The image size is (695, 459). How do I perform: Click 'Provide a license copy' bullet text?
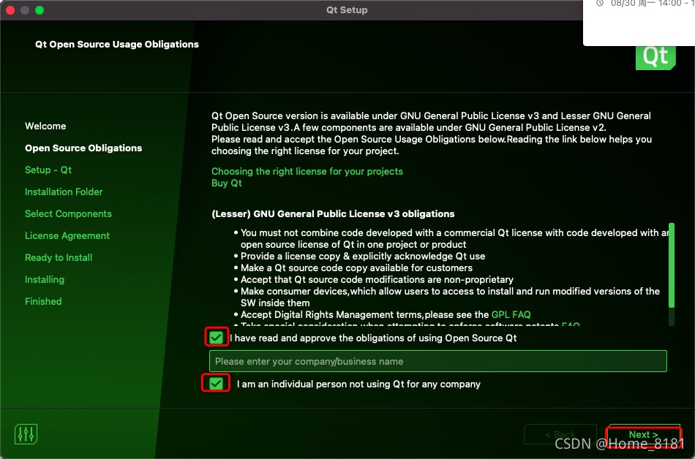pyautogui.click(x=363, y=257)
